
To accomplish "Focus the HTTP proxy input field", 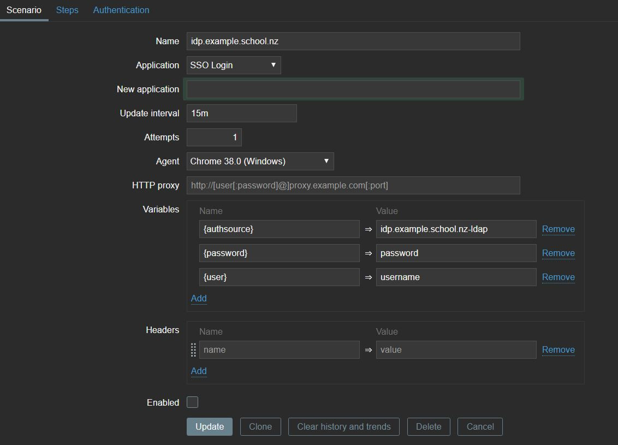I will point(353,186).
